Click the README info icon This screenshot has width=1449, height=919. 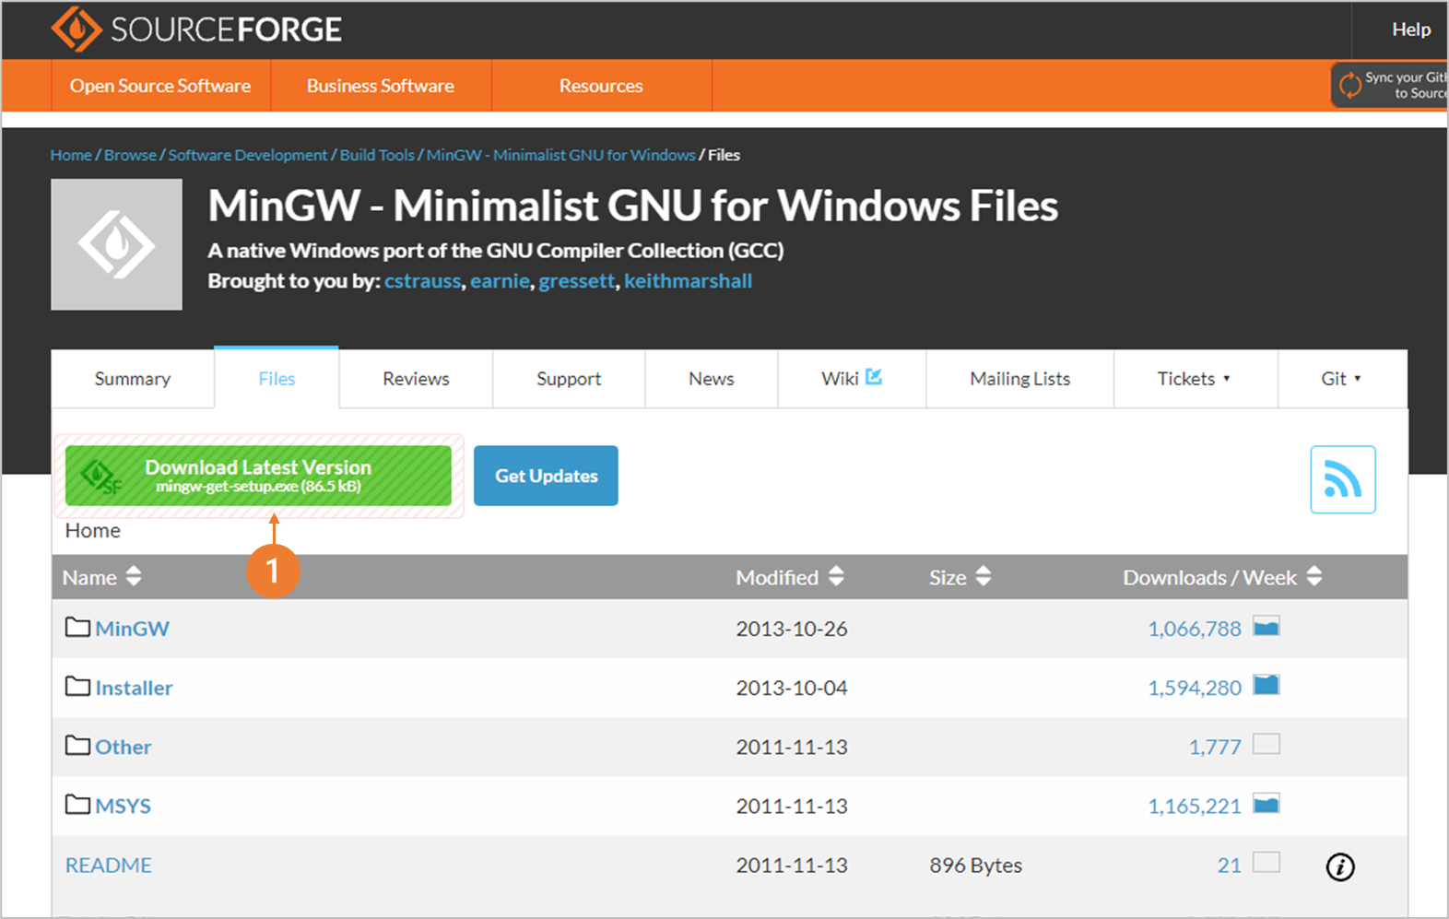[x=1340, y=866]
